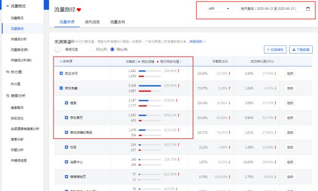This screenshot has width=318, height=191.
Task: Click the 入店来源 column header
Action: tap(65, 61)
